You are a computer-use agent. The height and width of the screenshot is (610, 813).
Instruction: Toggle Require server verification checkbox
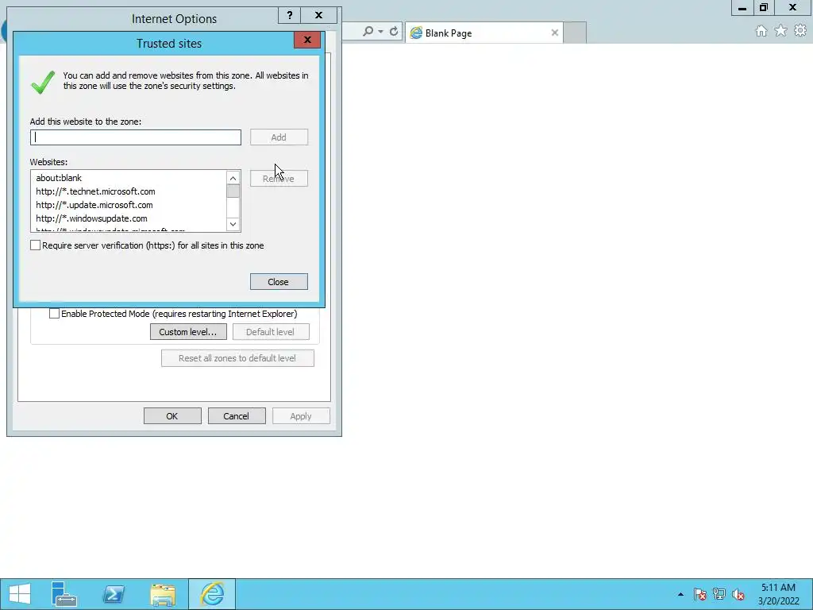coord(35,245)
